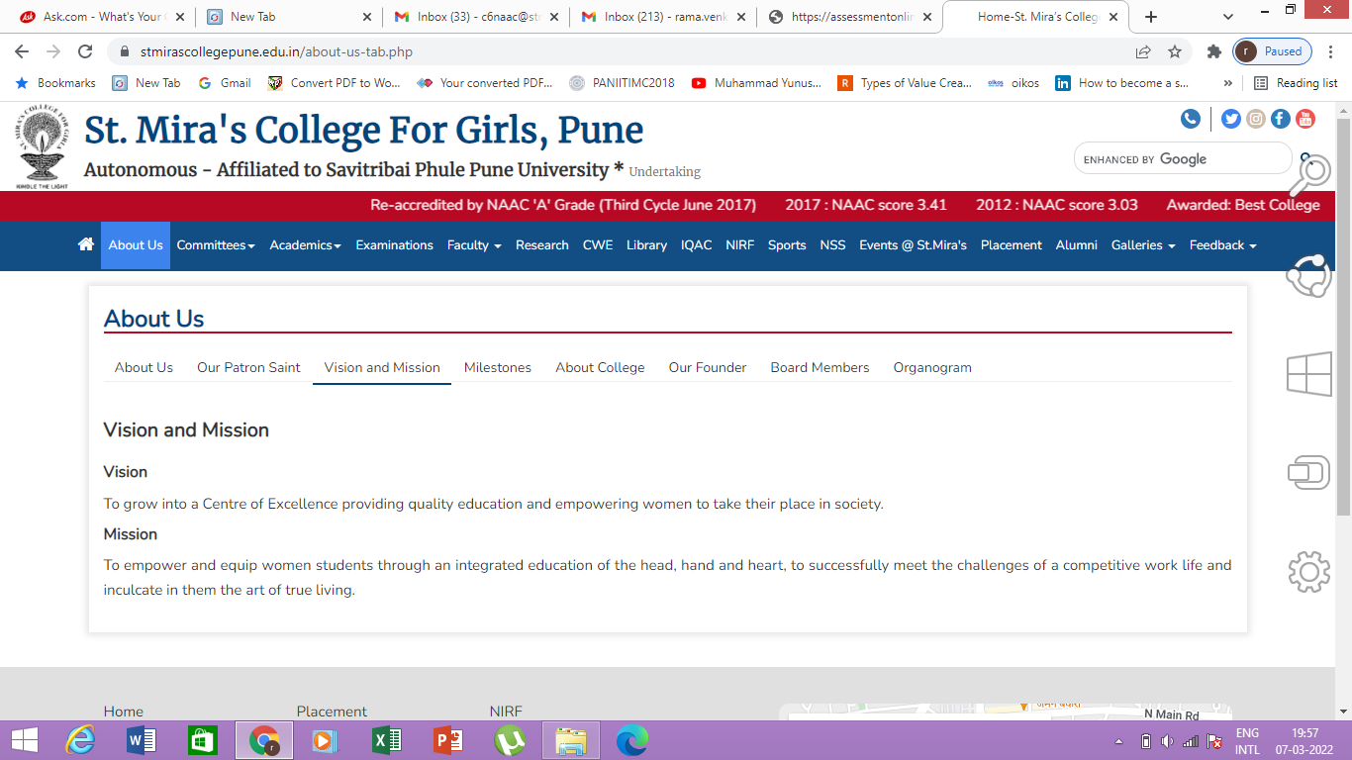
Task: Click the Google enhanced search field
Action: (1182, 159)
